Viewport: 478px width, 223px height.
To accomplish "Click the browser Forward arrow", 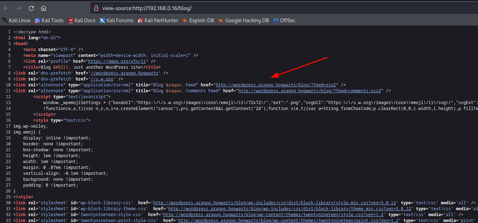I will 19,8.
